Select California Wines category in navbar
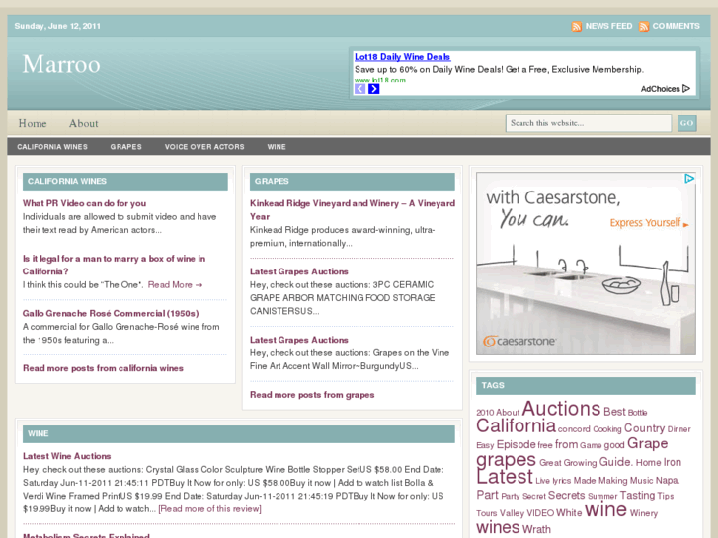The image size is (718, 538). pos(52,147)
